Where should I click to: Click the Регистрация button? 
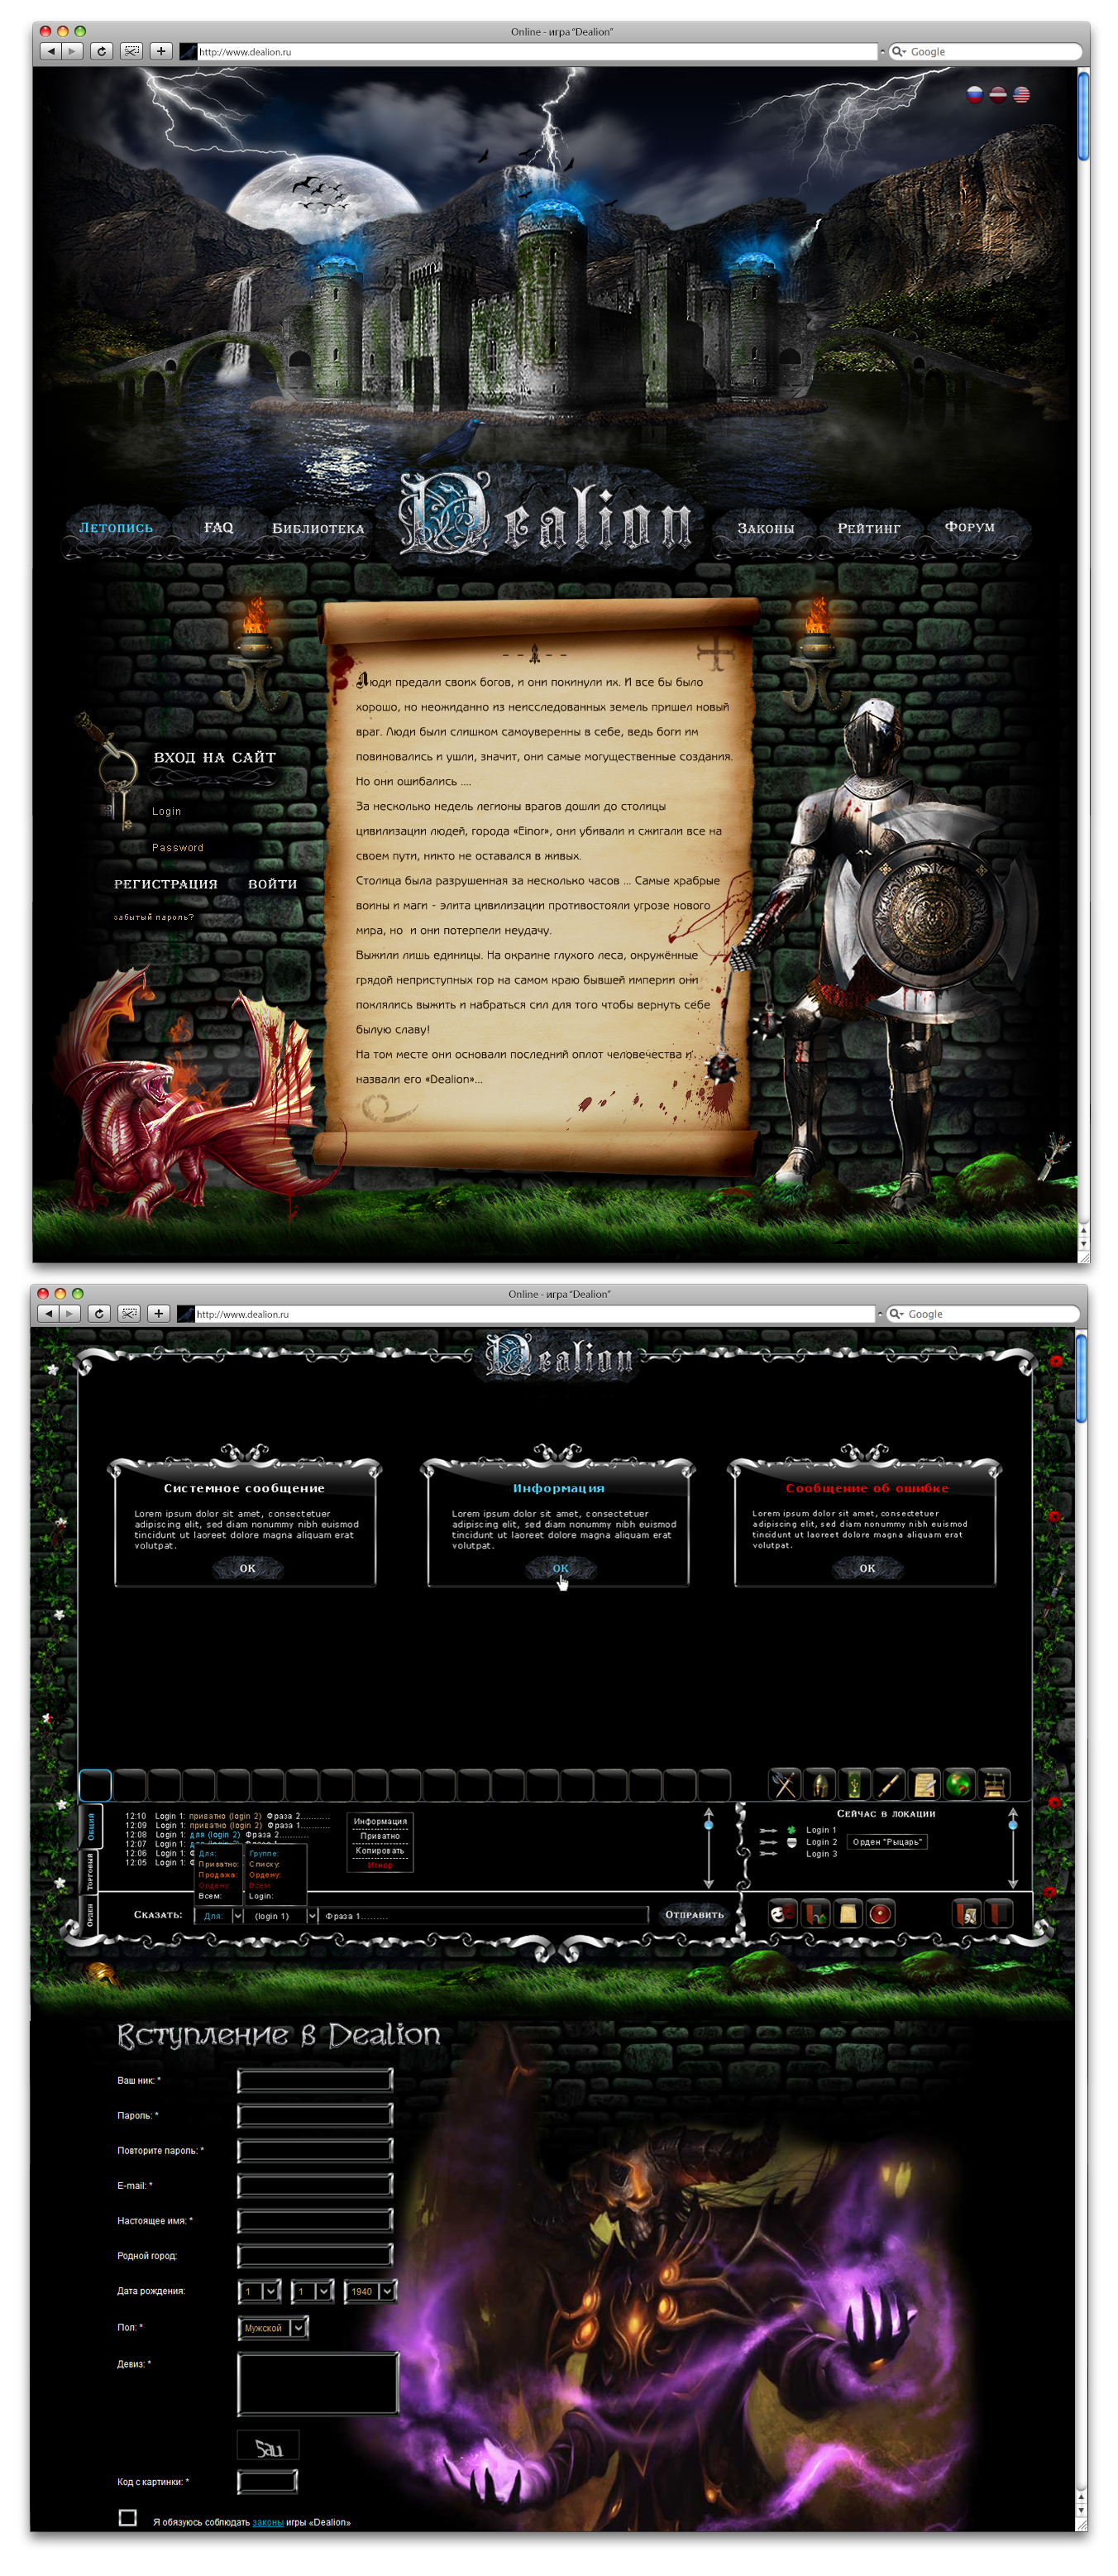pos(165,884)
